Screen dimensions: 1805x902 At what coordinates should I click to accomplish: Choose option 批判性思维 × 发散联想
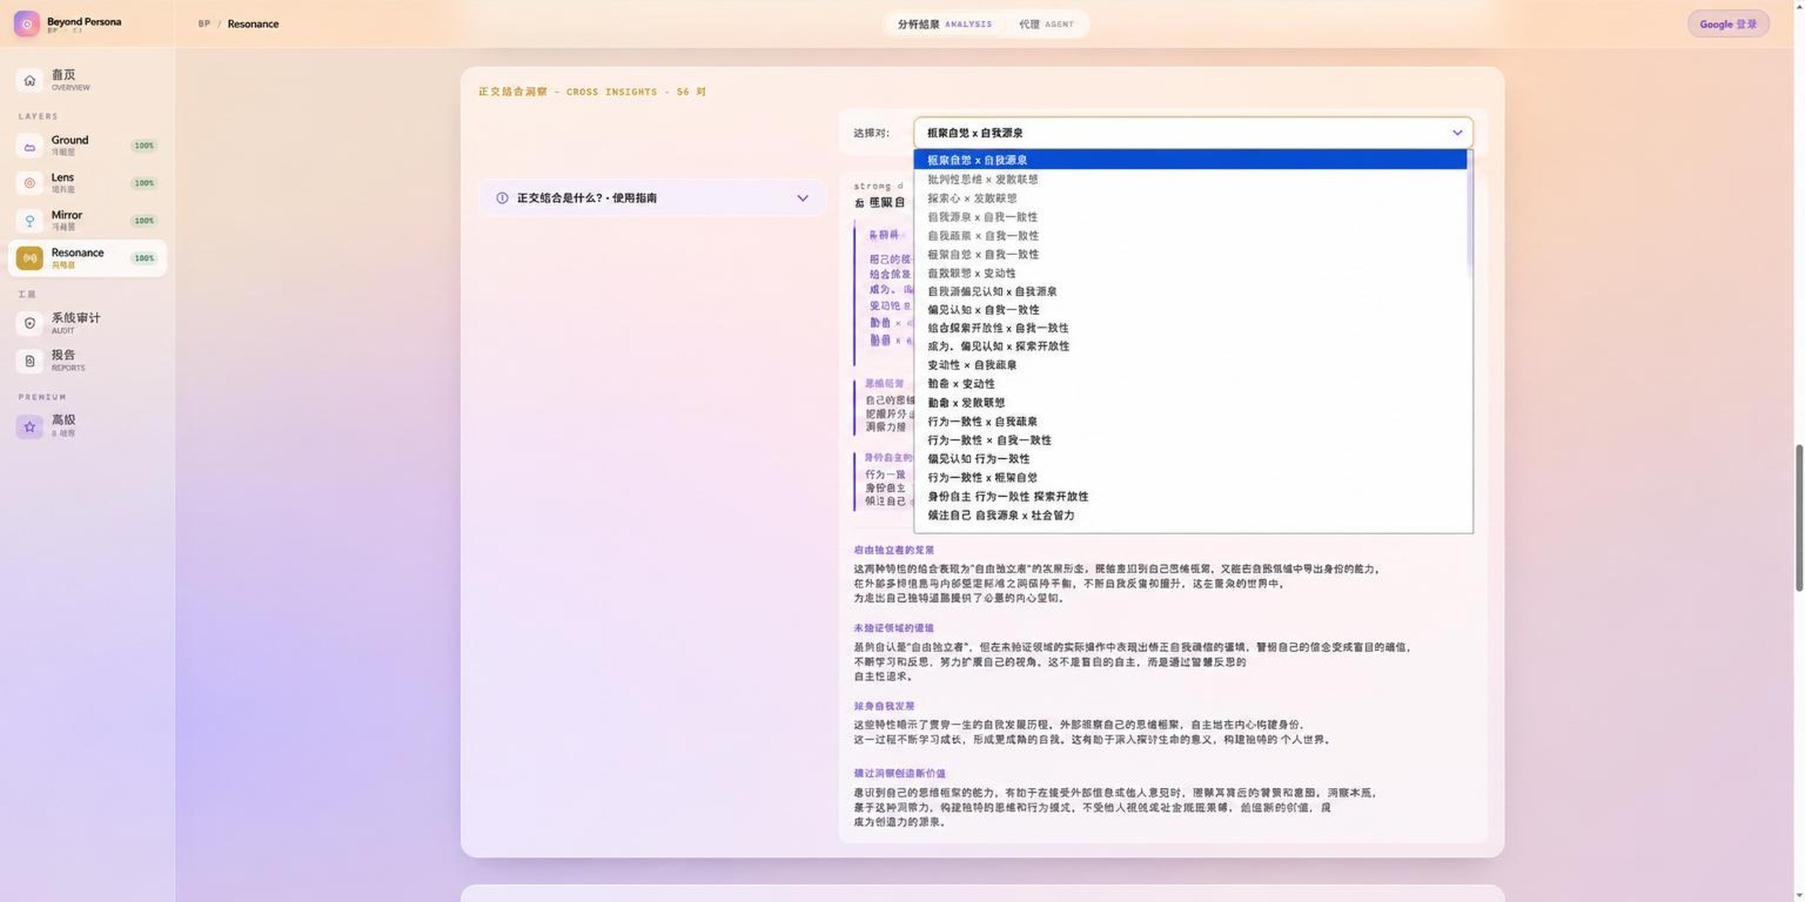(x=1190, y=179)
